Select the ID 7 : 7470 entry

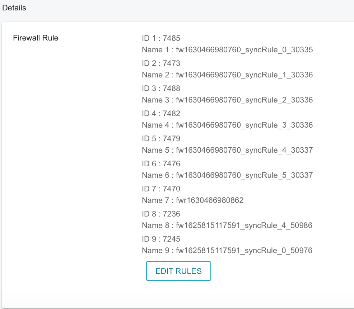coord(161,189)
